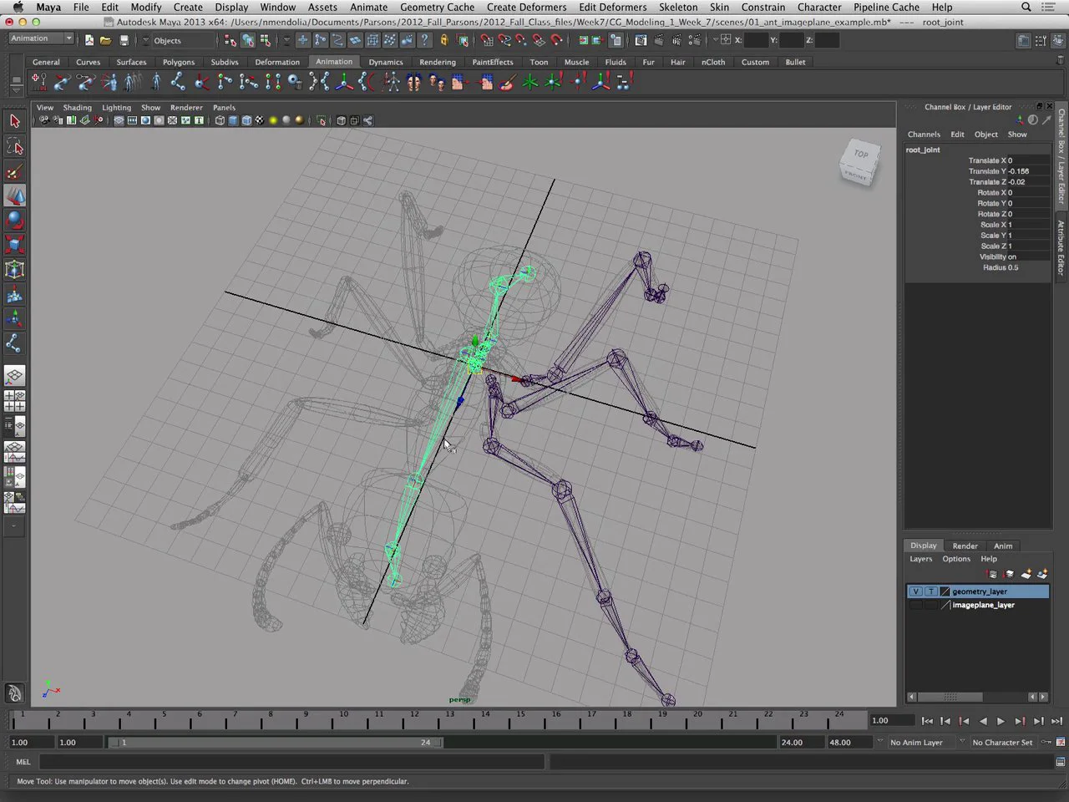Open the layer editor Options menu
1069x802 pixels.
pos(956,559)
